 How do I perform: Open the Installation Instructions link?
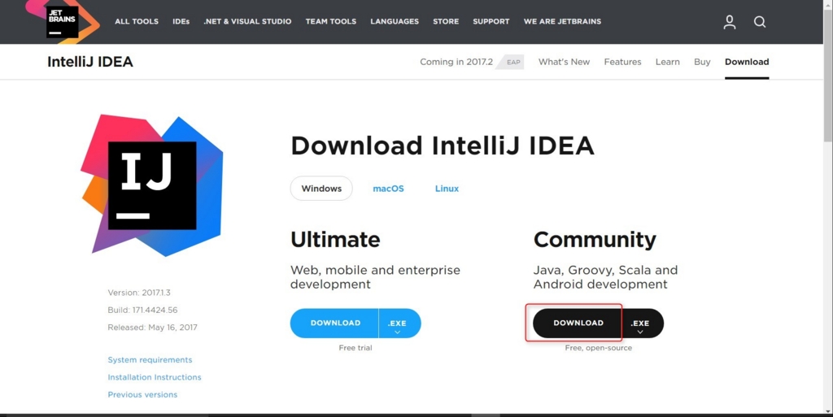155,377
